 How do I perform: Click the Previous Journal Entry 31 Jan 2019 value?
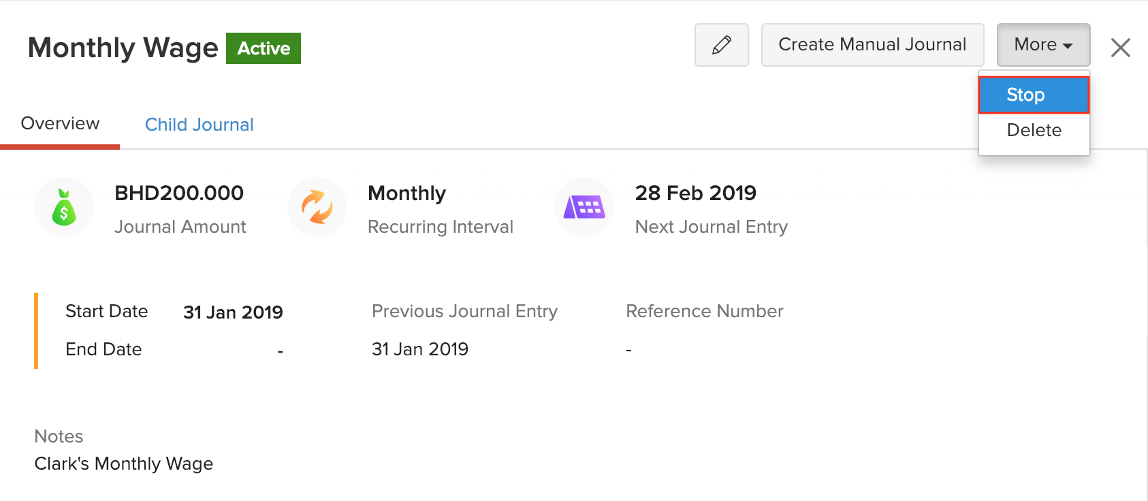click(419, 349)
